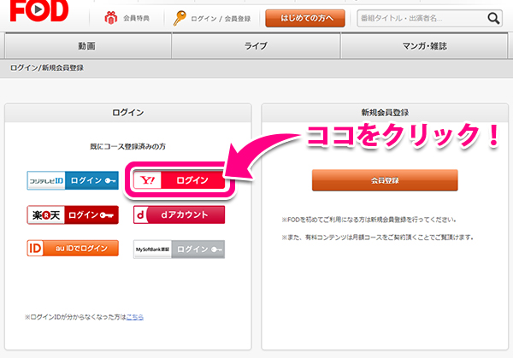Click the golden key login icon
Screen dimensions: 513x358
click(180, 18)
